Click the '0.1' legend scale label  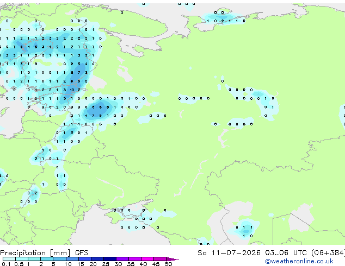pos(6,264)
